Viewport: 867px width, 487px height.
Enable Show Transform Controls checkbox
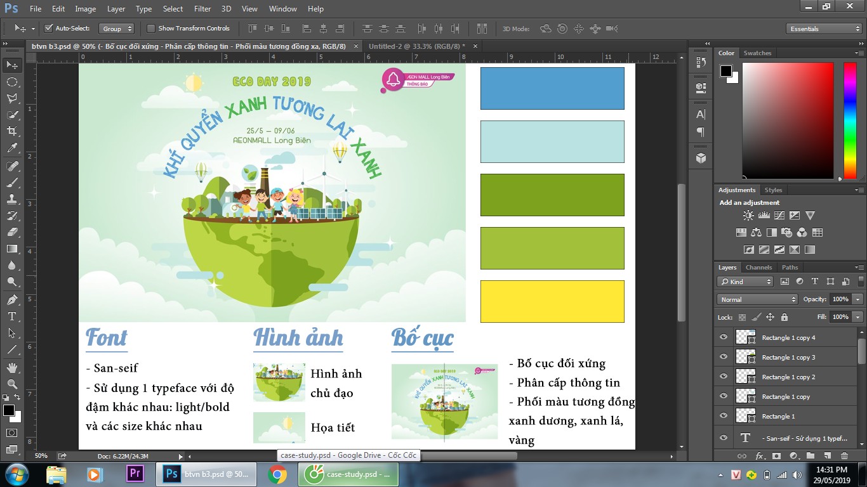151,29
